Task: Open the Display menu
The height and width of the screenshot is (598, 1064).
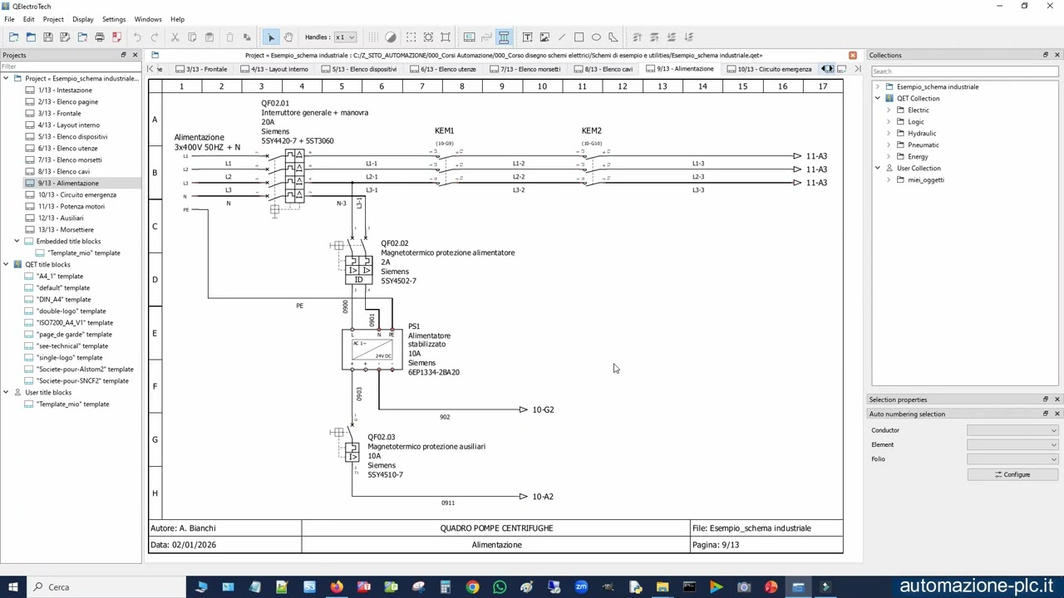Action: point(83,19)
